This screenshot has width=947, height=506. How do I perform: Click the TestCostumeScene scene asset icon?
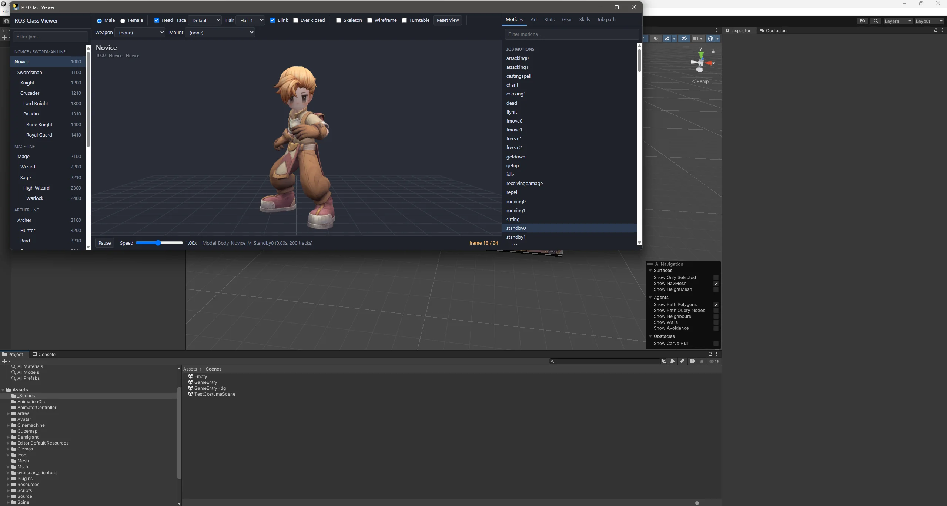point(191,394)
